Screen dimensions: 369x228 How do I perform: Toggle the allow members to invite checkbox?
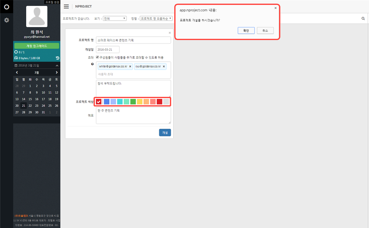pyautogui.click(x=97, y=57)
